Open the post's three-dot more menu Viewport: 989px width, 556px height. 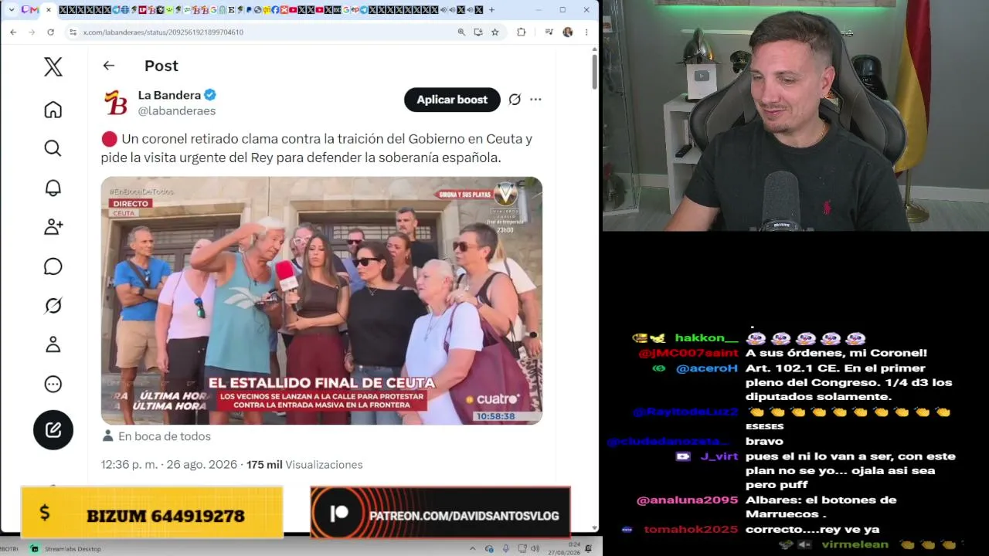tap(535, 100)
